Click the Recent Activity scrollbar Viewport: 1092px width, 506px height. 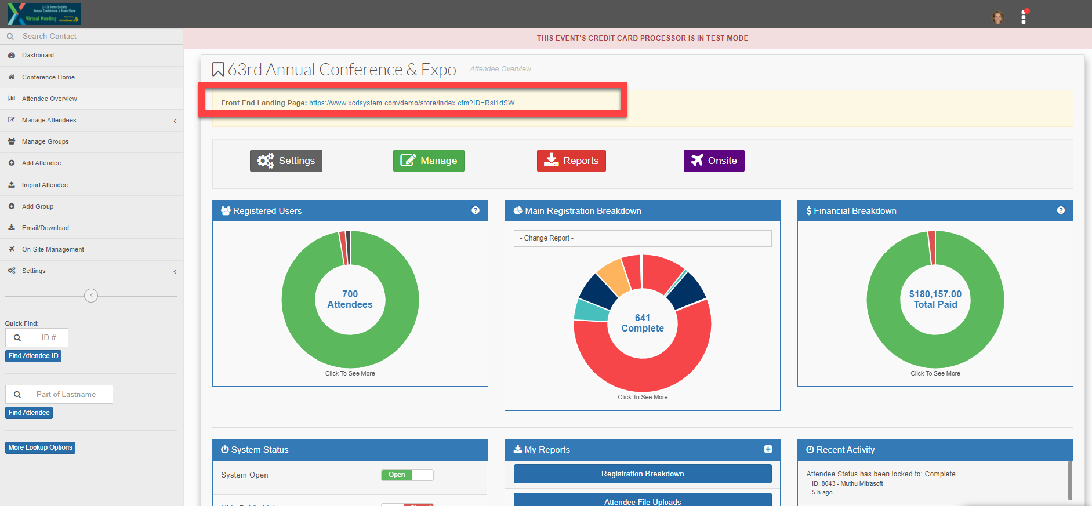(x=1070, y=480)
